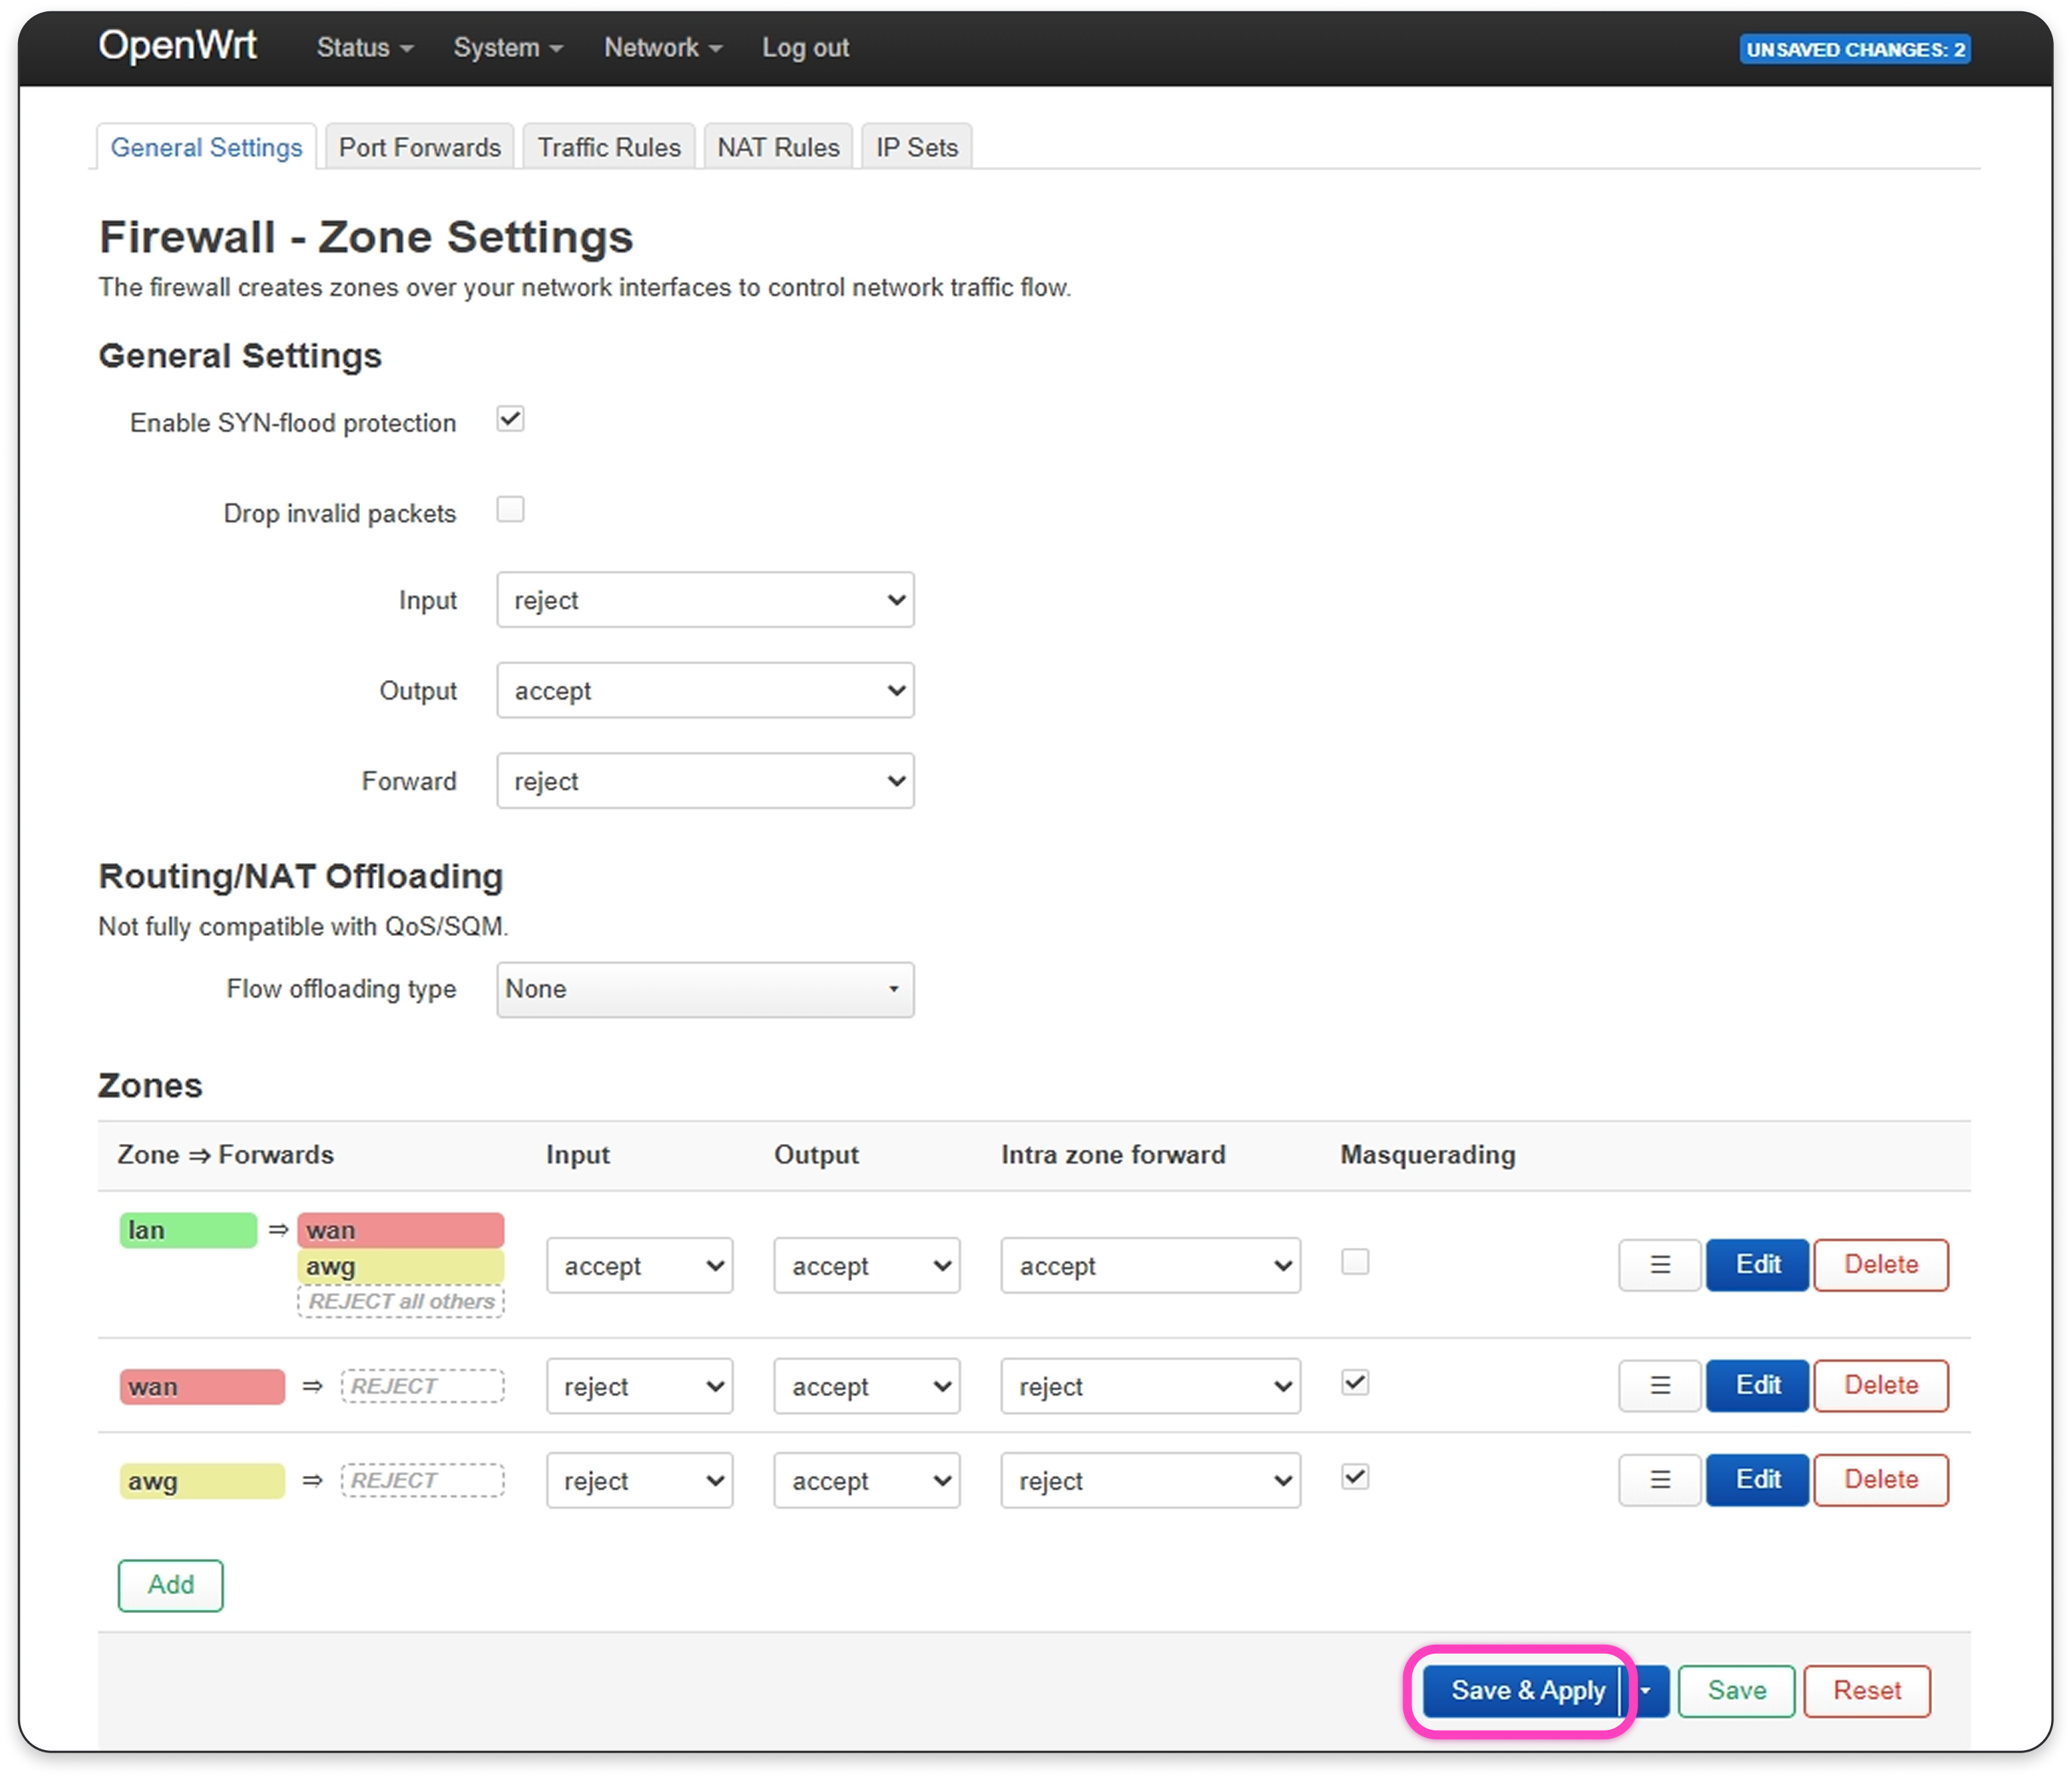The height and width of the screenshot is (1778, 2072).
Task: Expand the Flow offloading type dropdown
Action: coord(705,989)
